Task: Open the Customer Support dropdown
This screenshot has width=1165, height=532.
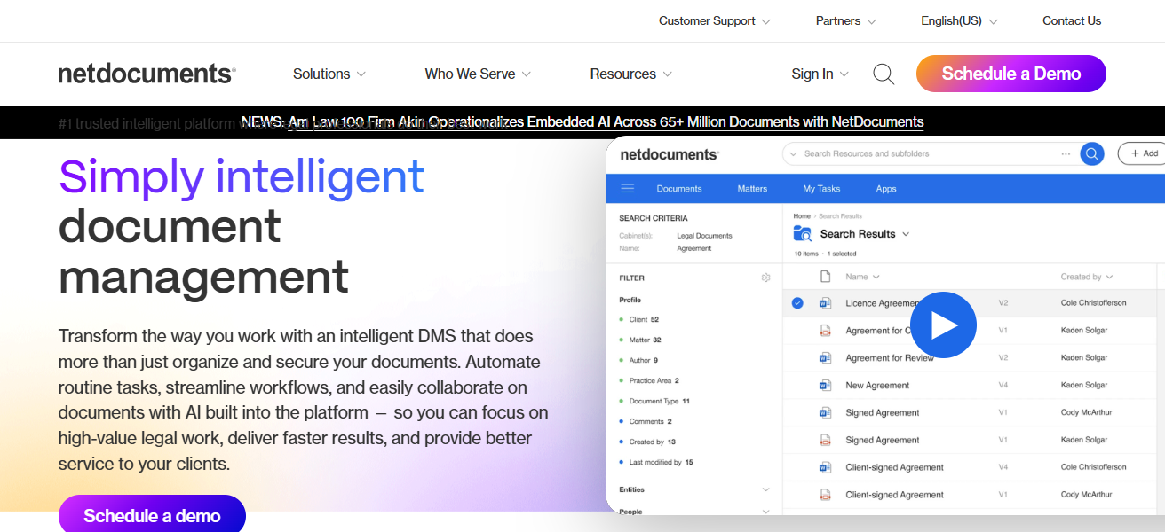Action: click(715, 21)
